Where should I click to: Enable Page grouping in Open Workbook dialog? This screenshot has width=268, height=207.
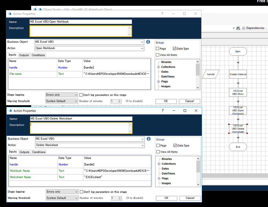click(158, 49)
